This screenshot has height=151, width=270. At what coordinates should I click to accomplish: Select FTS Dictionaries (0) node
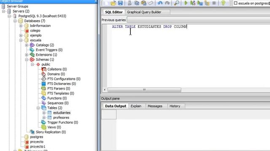tap(62, 84)
